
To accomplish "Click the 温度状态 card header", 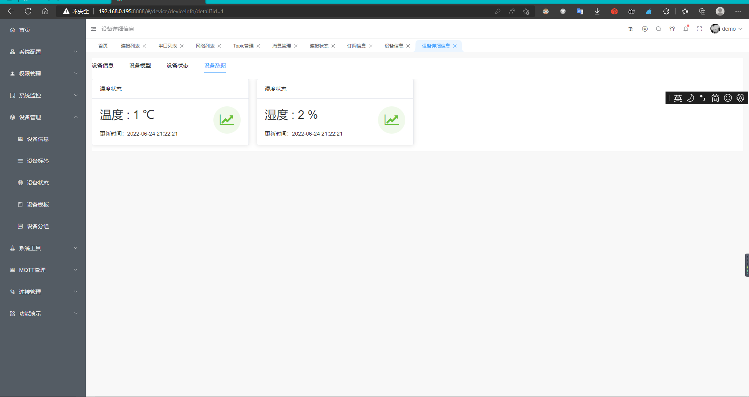I will 170,89.
